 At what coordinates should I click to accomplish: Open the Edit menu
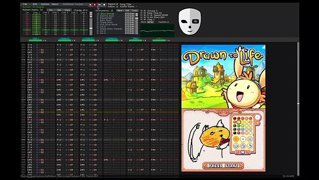click(x=35, y=4)
